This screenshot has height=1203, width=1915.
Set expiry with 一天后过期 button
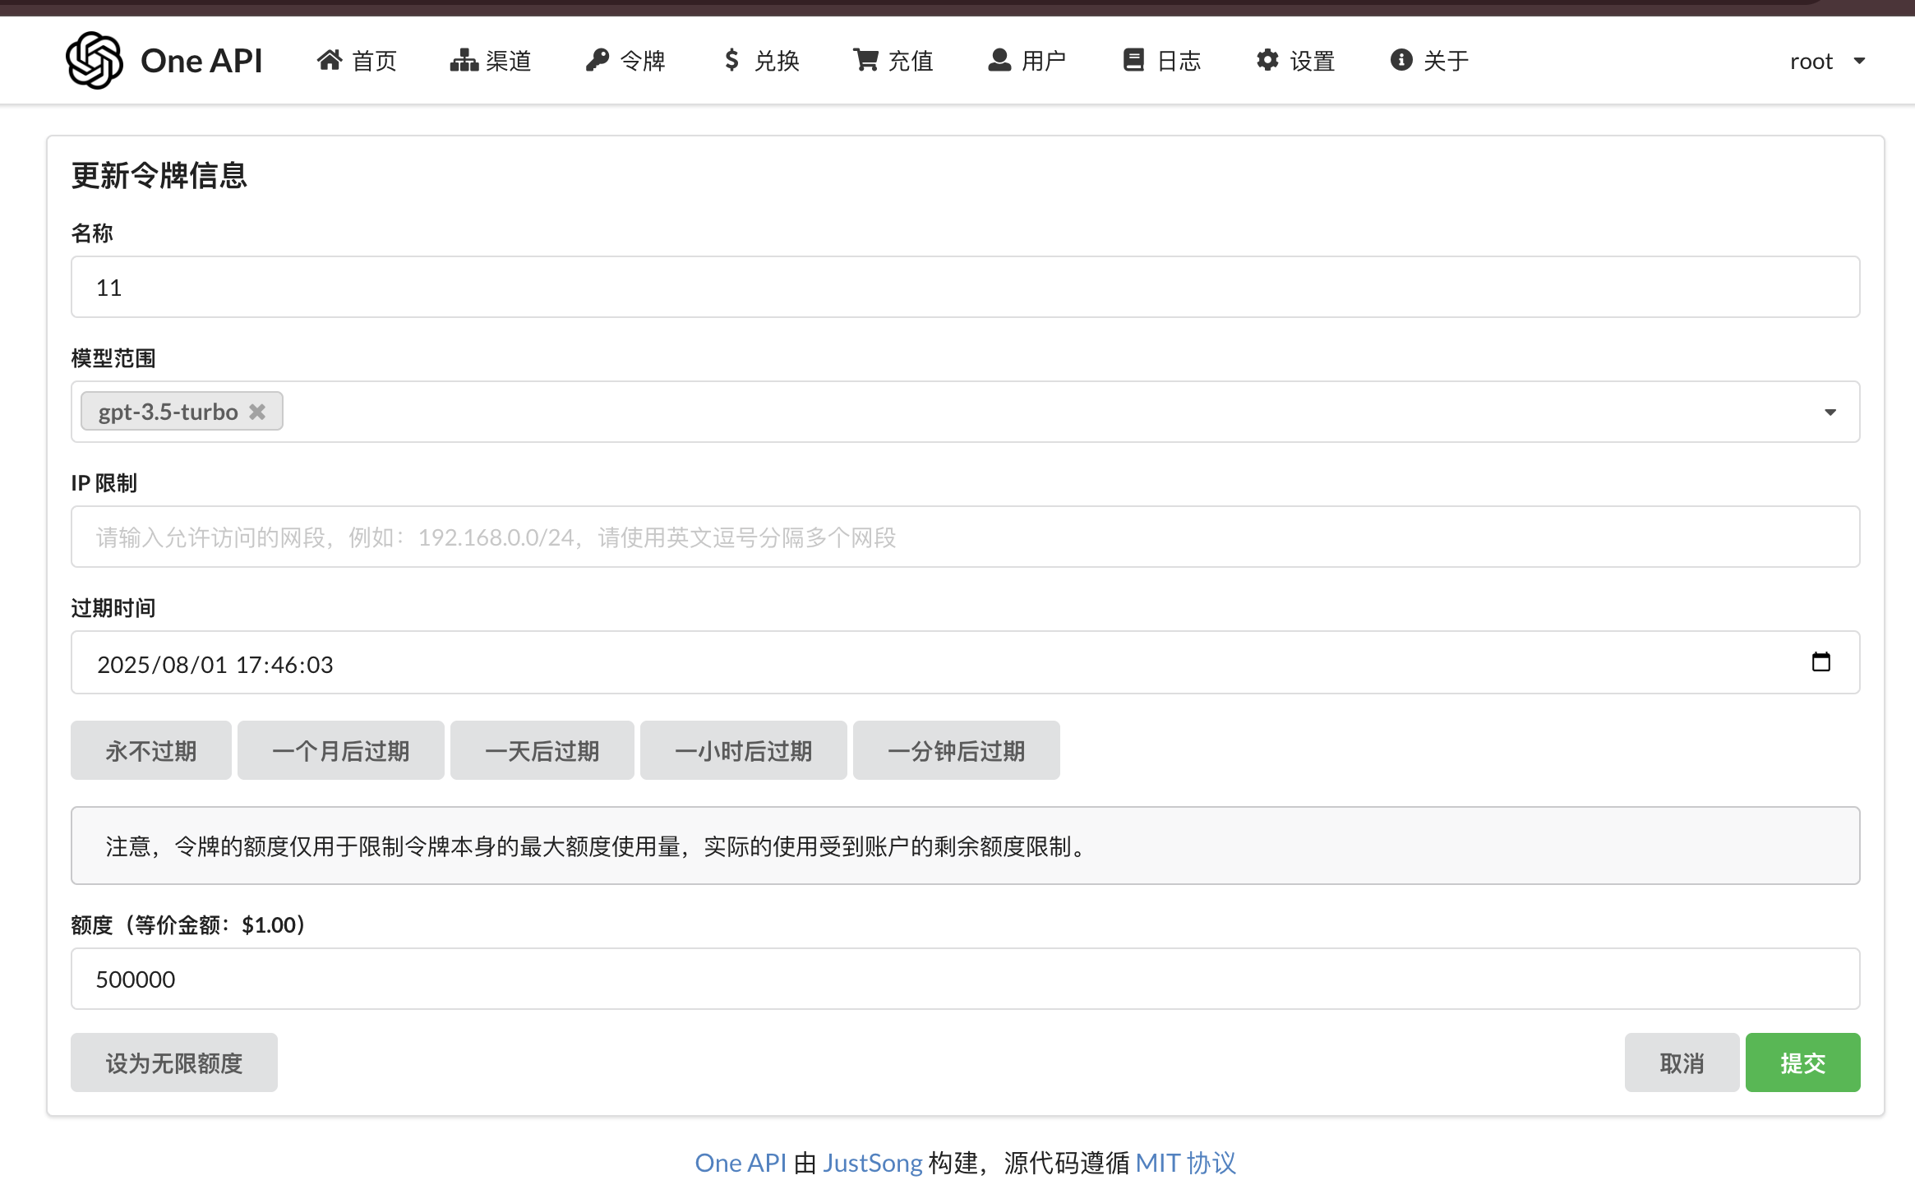(x=542, y=750)
